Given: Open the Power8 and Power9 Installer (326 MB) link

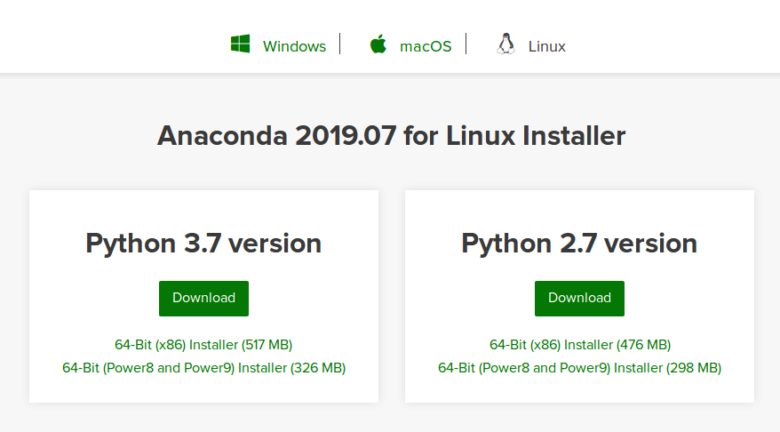Looking at the screenshot, I should click(203, 367).
